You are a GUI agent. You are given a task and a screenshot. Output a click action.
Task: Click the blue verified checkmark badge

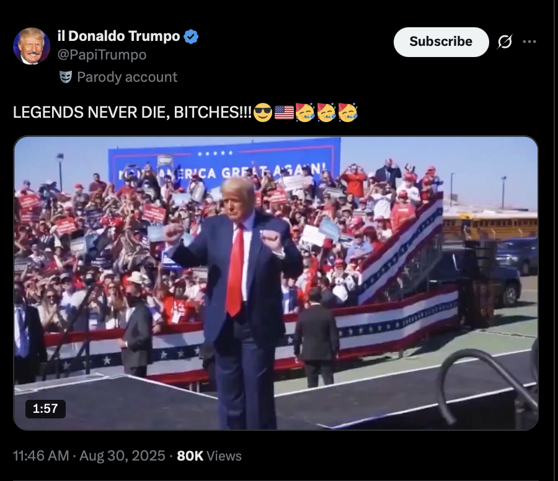[191, 37]
